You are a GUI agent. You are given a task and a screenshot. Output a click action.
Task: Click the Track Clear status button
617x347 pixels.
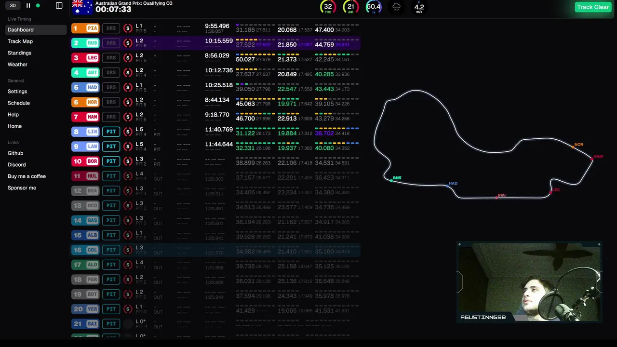[593, 7]
